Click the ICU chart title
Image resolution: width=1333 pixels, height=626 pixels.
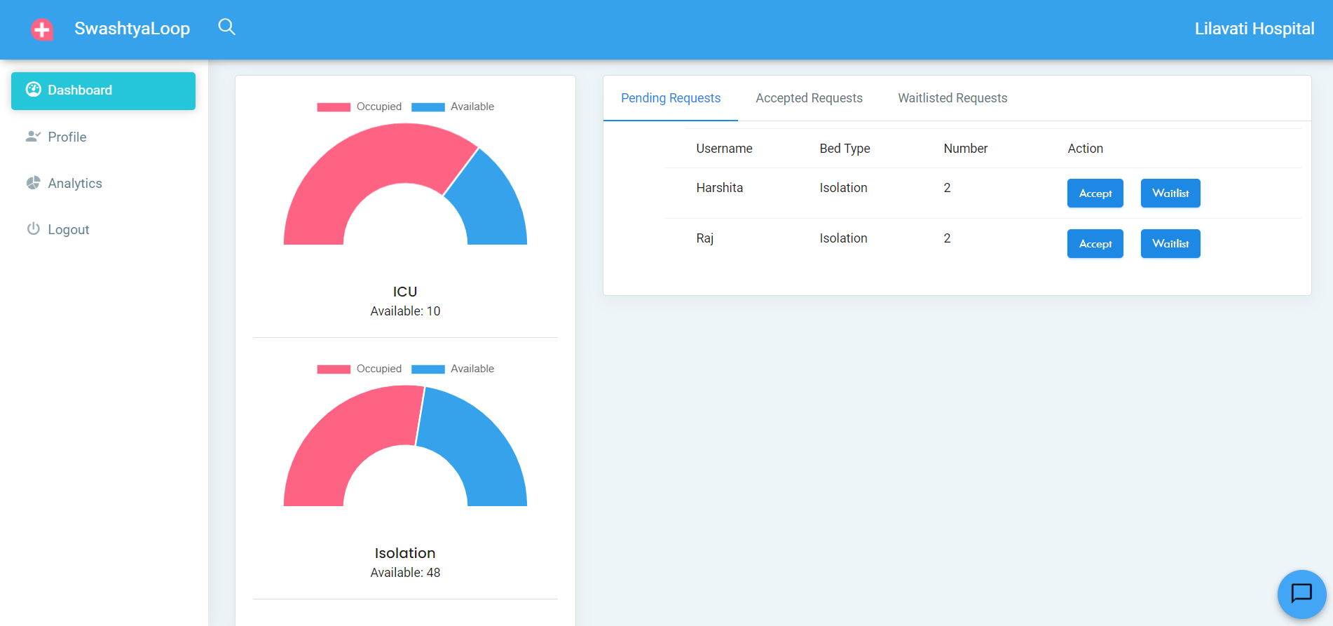click(x=405, y=292)
